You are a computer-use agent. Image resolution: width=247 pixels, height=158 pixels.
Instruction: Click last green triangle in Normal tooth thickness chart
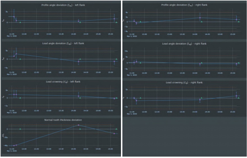[116, 129]
